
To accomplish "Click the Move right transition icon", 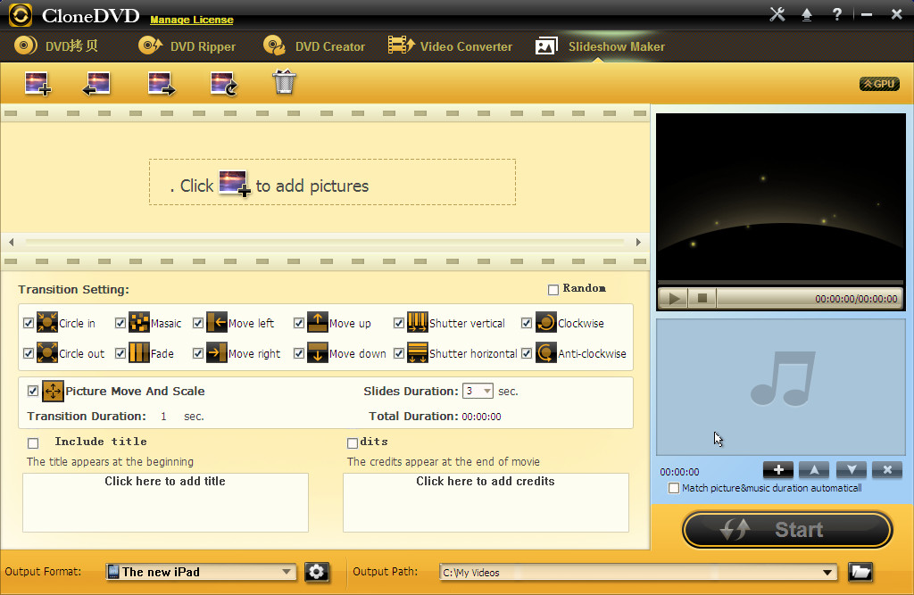I will click(x=217, y=353).
